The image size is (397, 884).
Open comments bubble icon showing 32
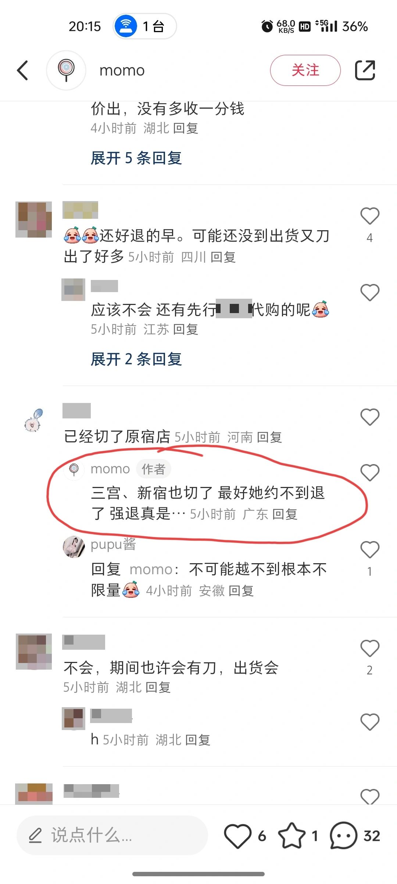click(x=343, y=836)
